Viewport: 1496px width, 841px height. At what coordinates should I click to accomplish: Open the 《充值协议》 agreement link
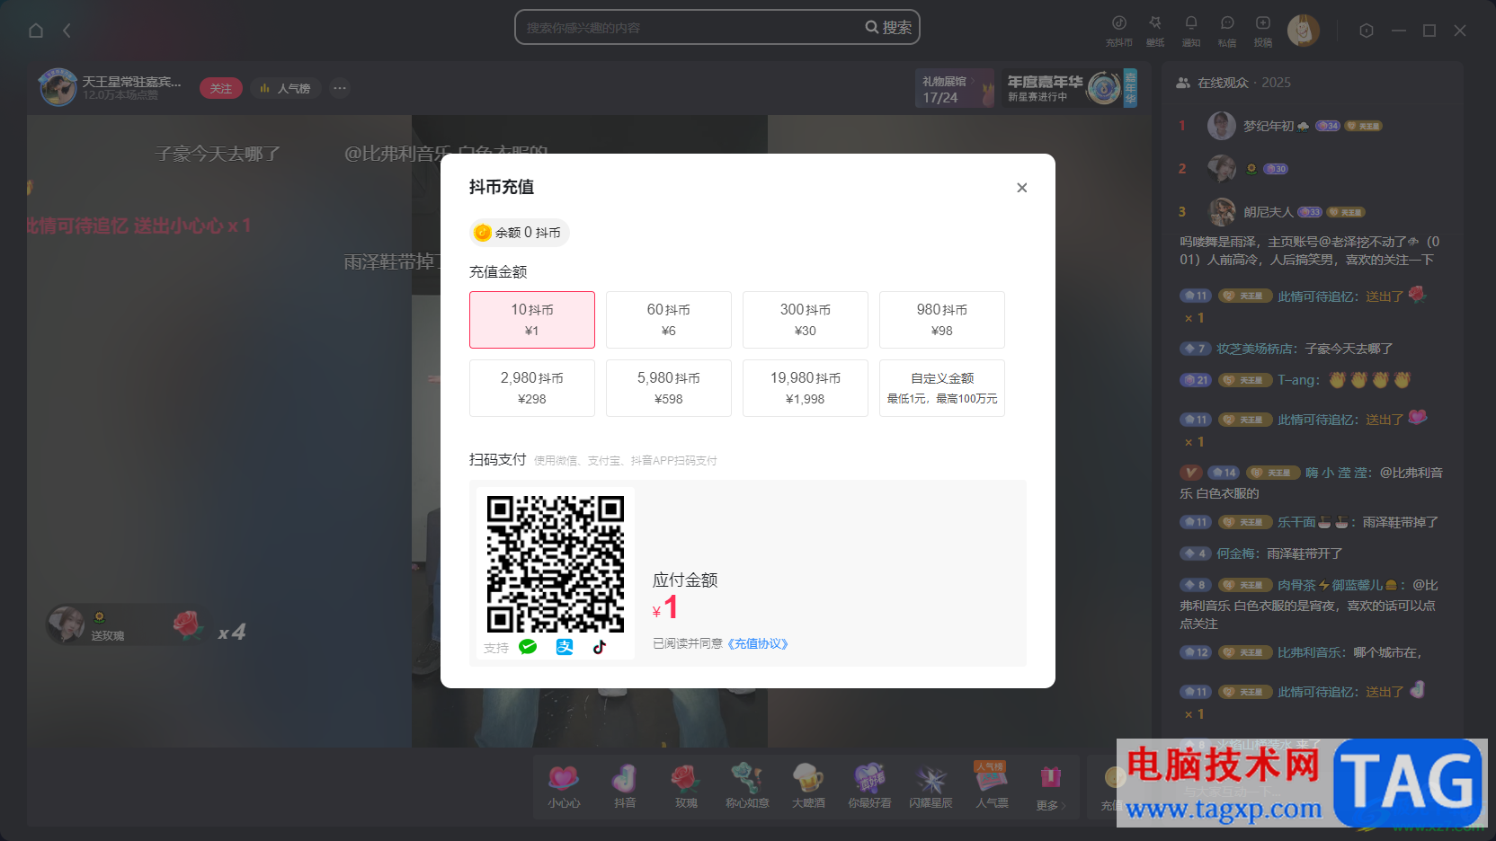pos(758,643)
